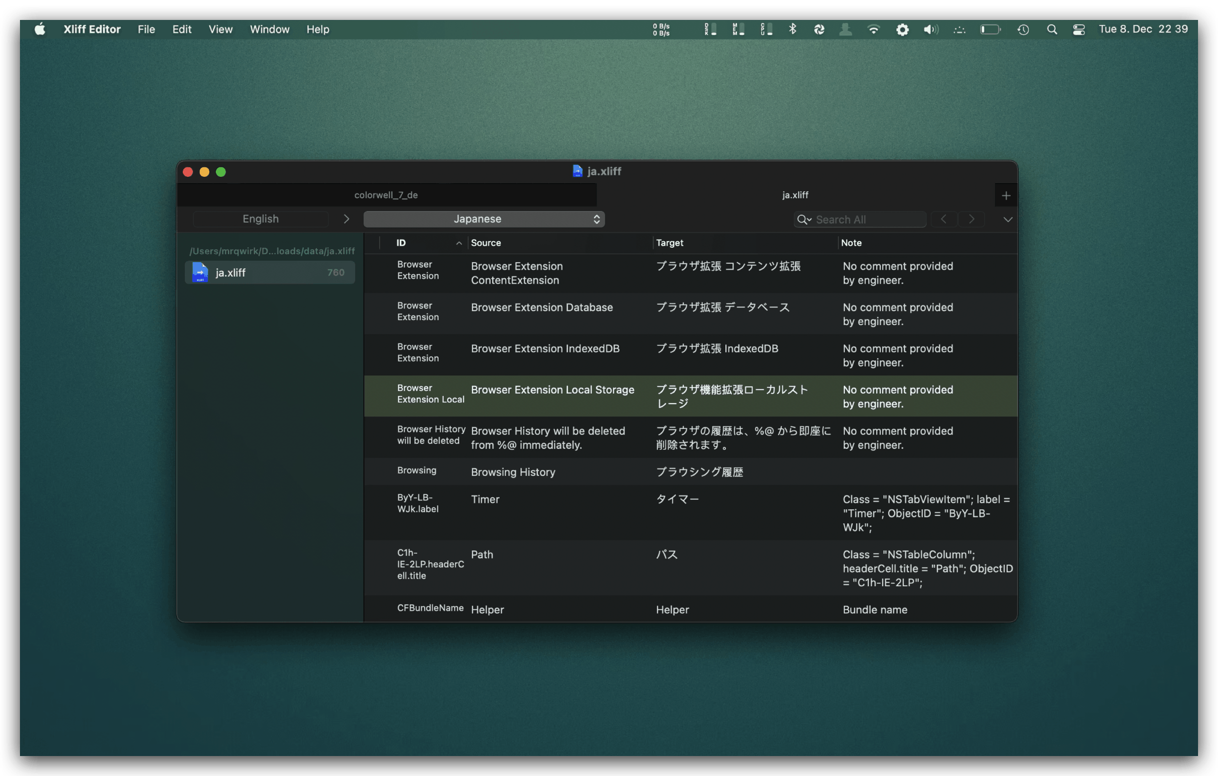This screenshot has width=1218, height=776.
Task: Select the Japanese language dropdown
Action: point(483,218)
